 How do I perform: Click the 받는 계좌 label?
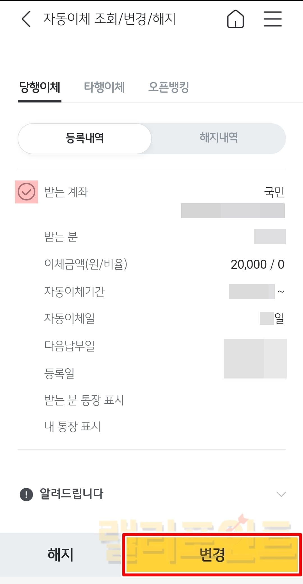point(66,192)
